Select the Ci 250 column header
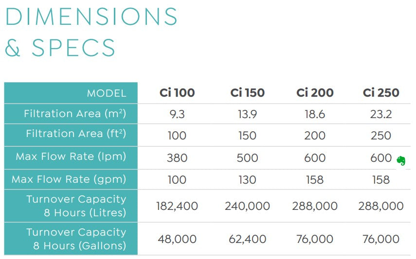 coord(381,93)
